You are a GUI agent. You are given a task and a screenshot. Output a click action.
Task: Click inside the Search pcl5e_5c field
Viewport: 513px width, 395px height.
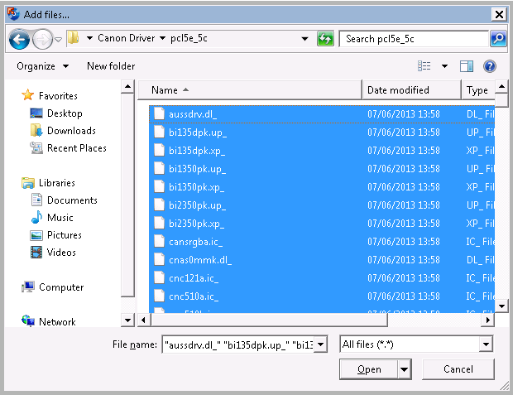414,39
